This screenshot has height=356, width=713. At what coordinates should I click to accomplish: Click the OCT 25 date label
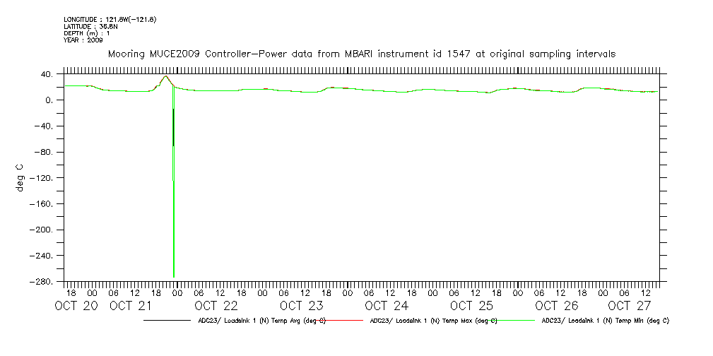click(471, 306)
